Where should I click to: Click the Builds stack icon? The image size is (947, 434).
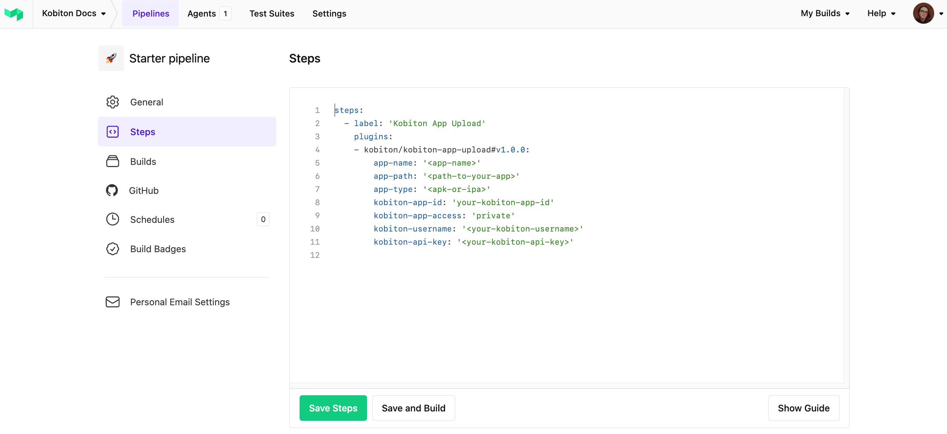(x=113, y=161)
